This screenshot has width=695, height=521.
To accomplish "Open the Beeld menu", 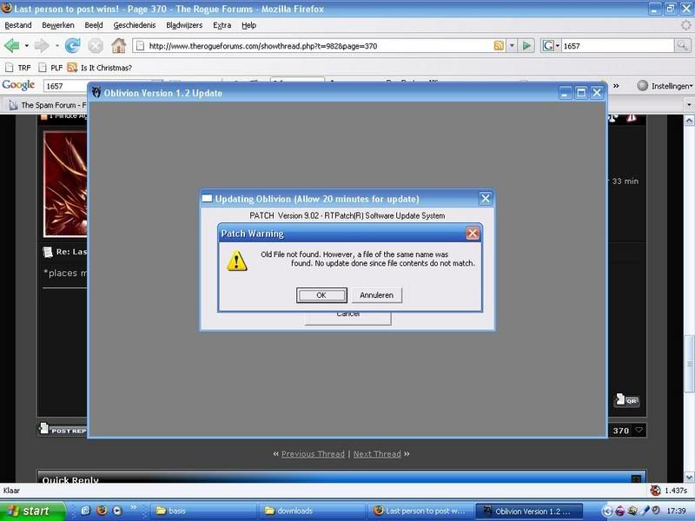I will (94, 25).
